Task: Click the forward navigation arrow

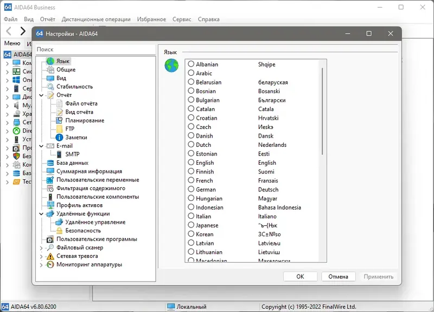Action: [23, 31]
